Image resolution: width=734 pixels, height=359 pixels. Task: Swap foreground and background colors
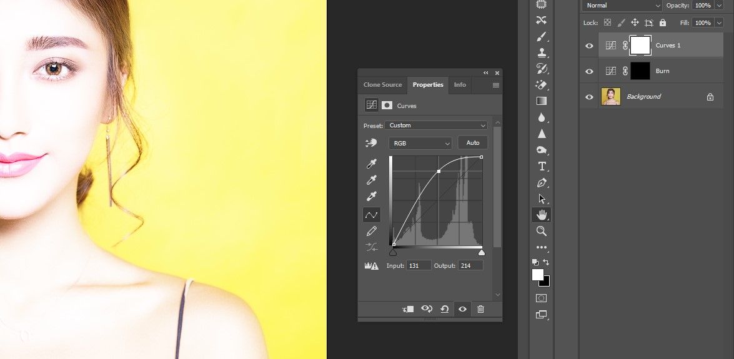click(546, 262)
